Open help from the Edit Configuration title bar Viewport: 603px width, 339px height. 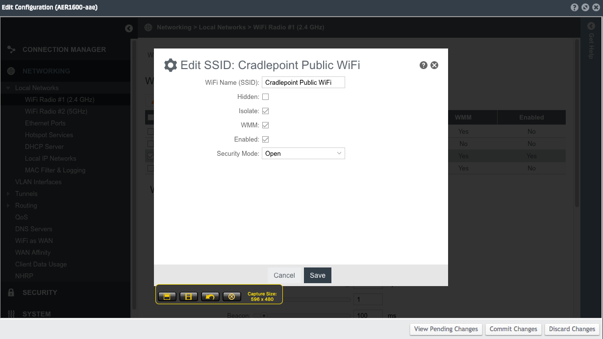575,7
